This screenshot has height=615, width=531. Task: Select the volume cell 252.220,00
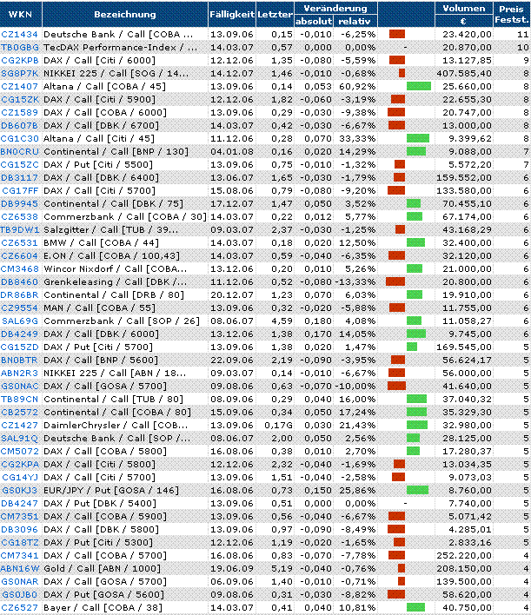463,555
